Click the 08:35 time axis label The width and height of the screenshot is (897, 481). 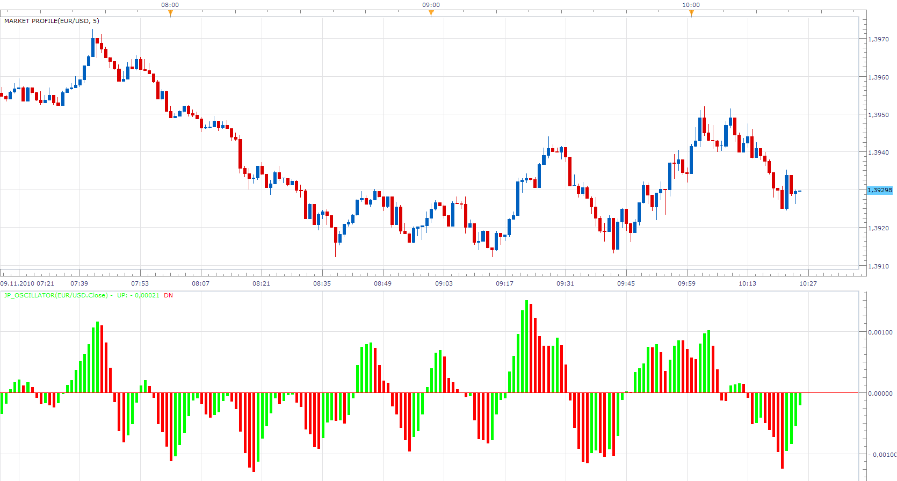322,283
